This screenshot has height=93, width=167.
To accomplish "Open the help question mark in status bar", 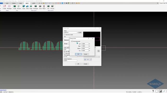I will click(153, 91).
